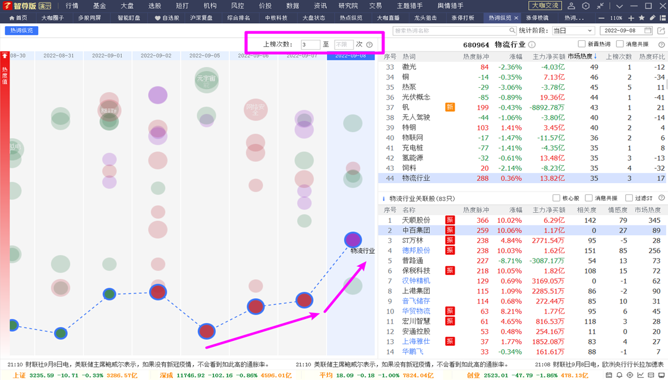Open the 华贸物流 stock link
The image size is (668, 380).
pos(416,311)
